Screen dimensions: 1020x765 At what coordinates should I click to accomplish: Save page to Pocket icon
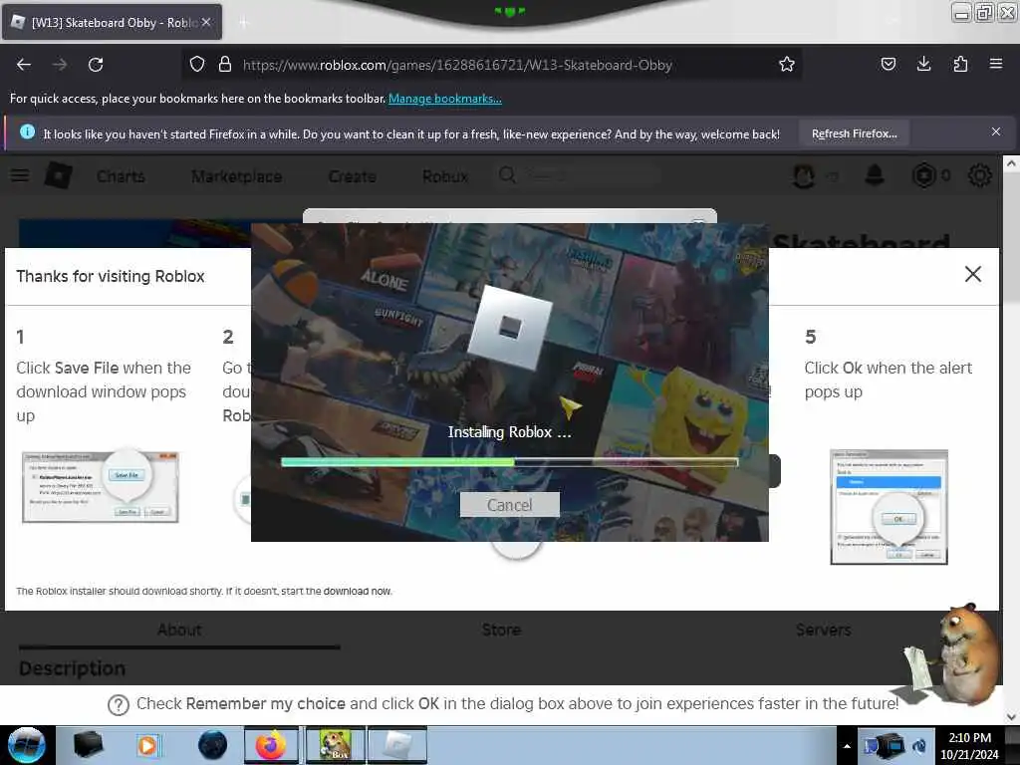[888, 65]
